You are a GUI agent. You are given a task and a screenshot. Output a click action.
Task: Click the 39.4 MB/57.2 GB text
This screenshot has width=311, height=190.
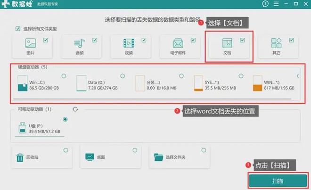(x=44, y=131)
